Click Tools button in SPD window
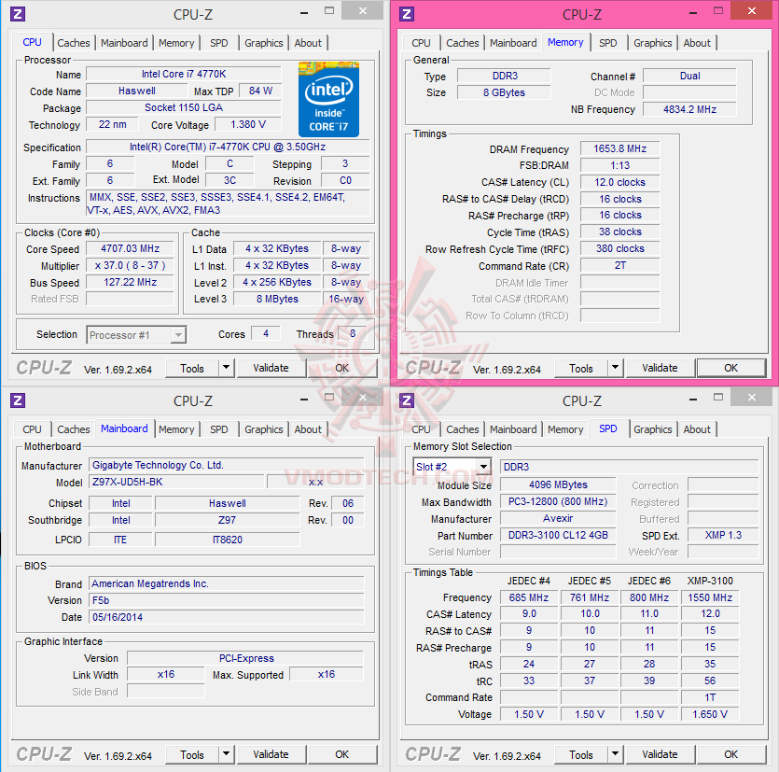Image resolution: width=779 pixels, height=772 pixels. pos(581,754)
